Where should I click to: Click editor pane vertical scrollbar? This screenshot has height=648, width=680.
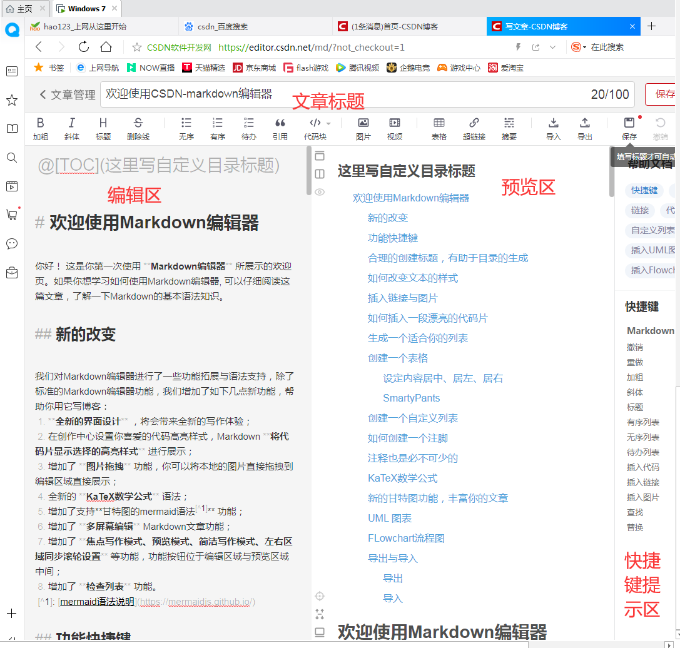[x=309, y=171]
